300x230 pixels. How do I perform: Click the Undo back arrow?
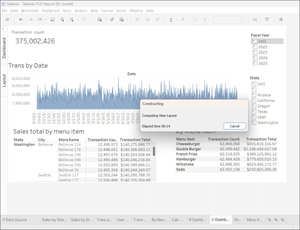21,19
